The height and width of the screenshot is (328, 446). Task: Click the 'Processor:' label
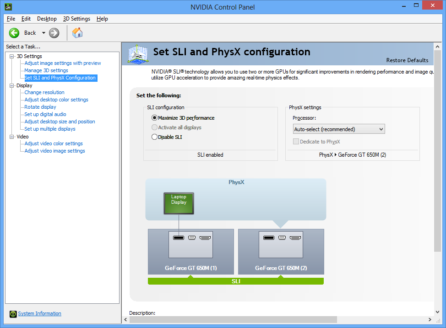304,118
